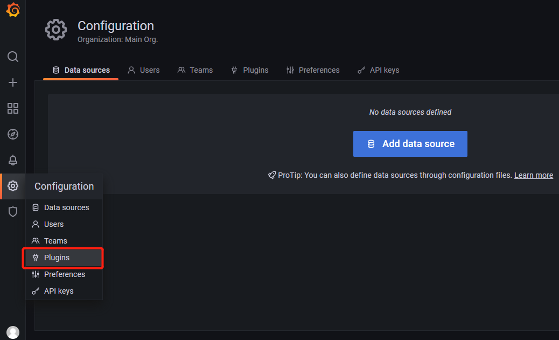Viewport: 559px width, 340px height.
Task: Switch to the Teams tab
Action: tap(195, 70)
